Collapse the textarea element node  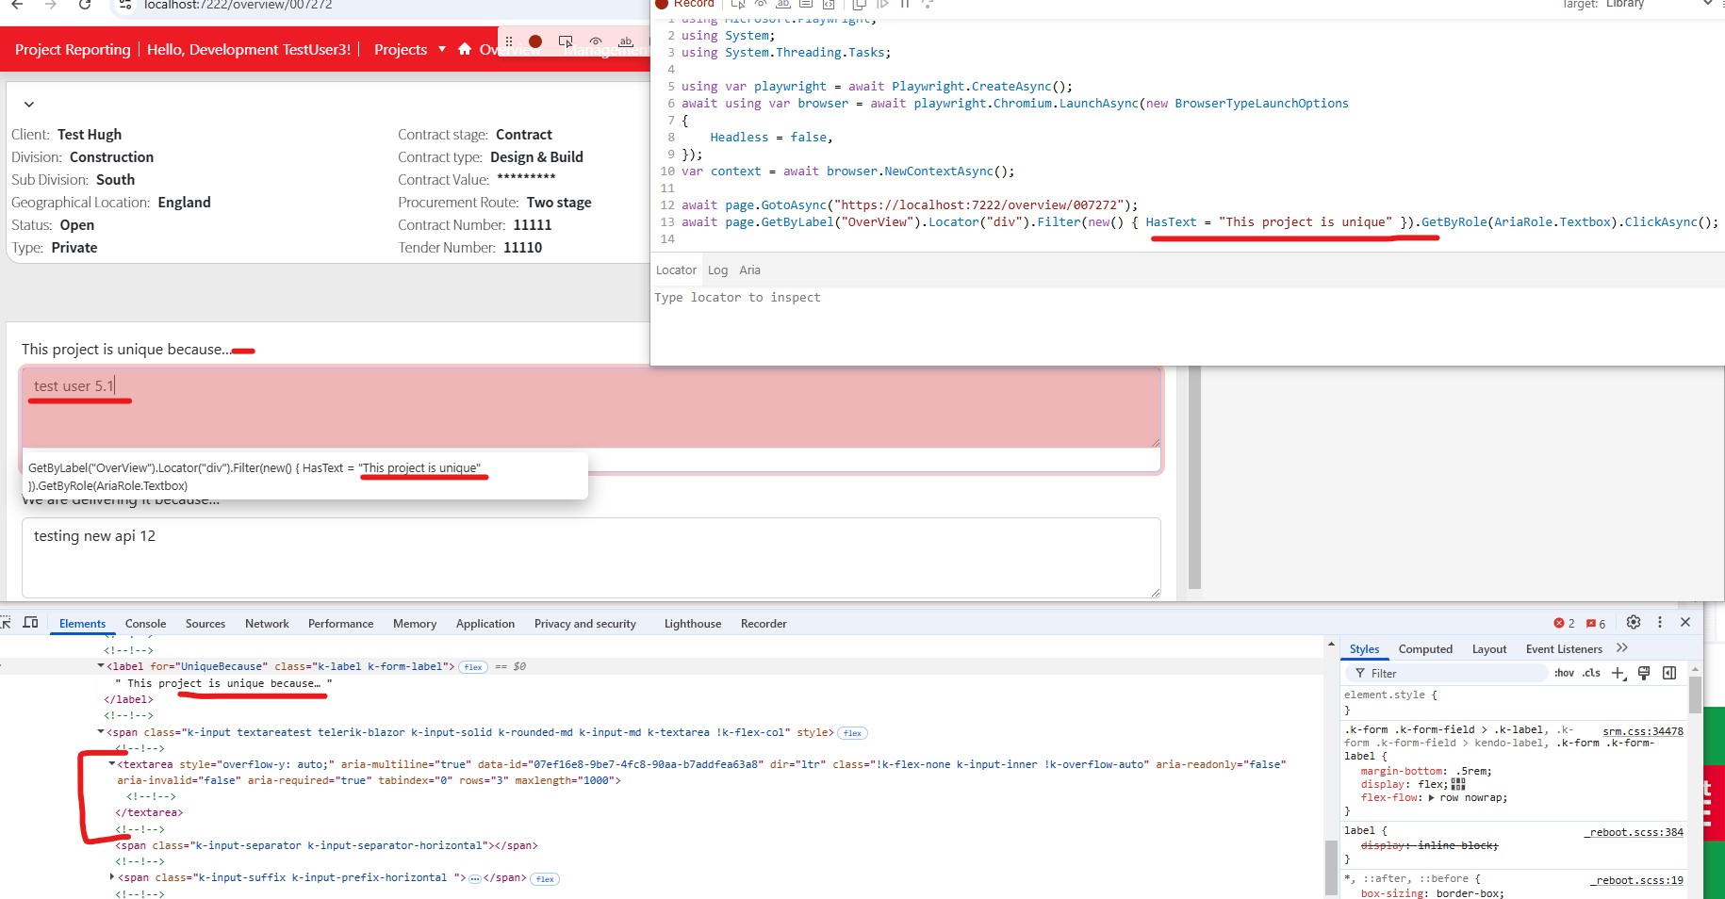[112, 764]
